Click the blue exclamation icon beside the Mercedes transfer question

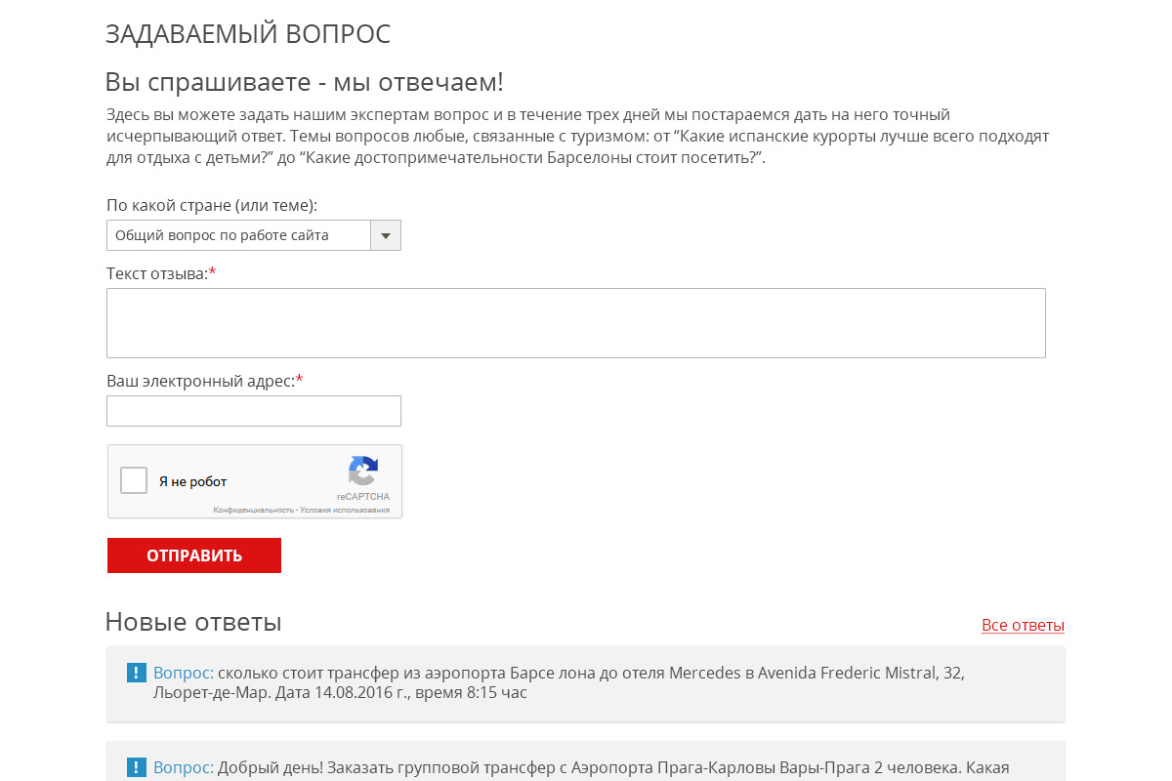tap(136, 673)
